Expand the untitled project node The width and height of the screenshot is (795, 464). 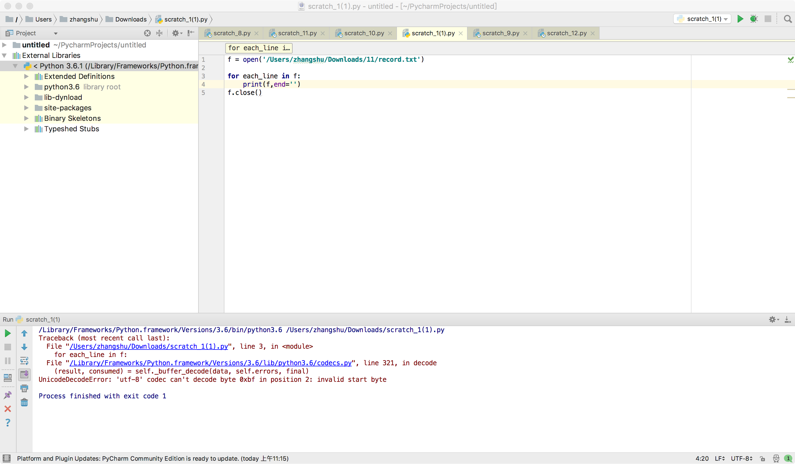tap(4, 45)
